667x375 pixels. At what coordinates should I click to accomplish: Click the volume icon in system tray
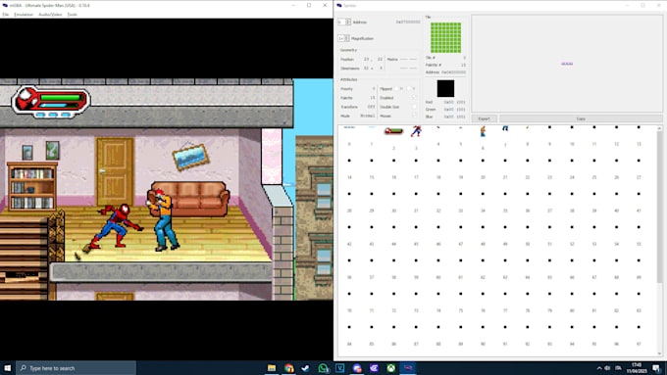point(608,368)
